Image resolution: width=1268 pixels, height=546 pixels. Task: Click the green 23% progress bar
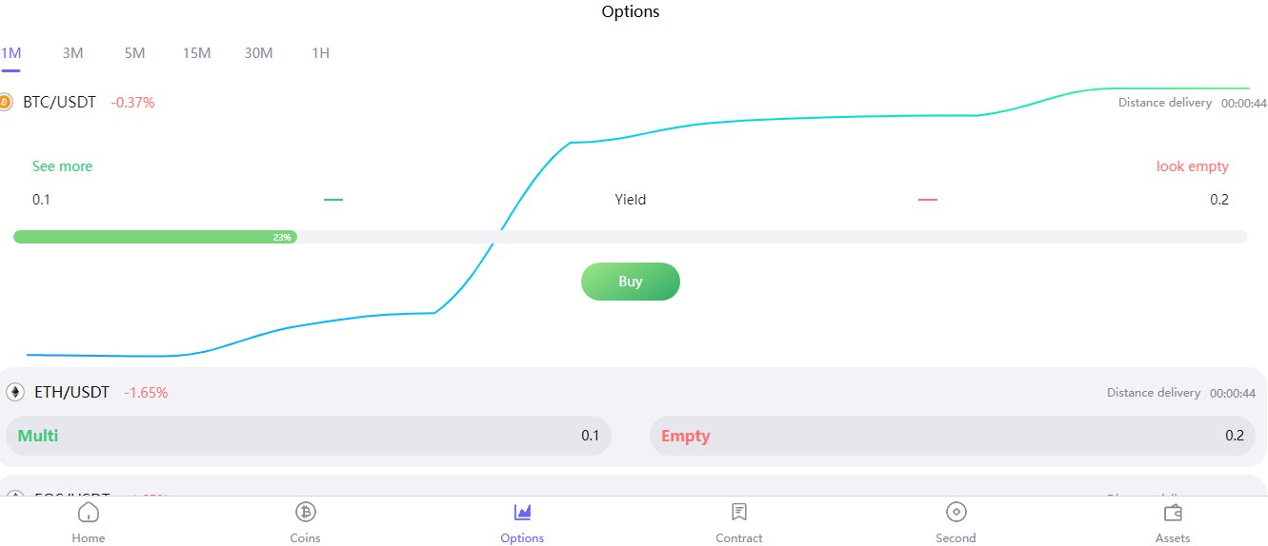pos(154,237)
